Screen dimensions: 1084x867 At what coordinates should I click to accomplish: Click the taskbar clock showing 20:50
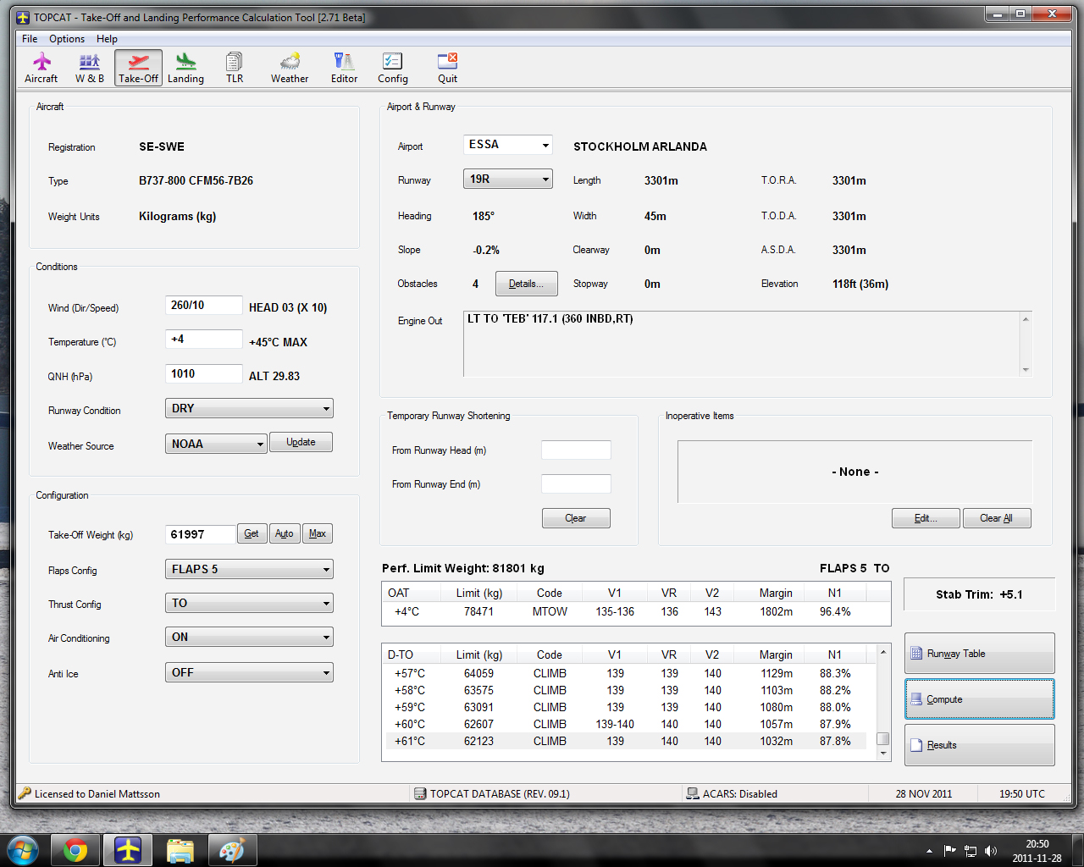tap(1037, 851)
